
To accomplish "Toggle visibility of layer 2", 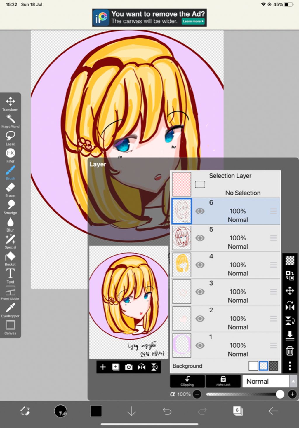I will tap(200, 318).
